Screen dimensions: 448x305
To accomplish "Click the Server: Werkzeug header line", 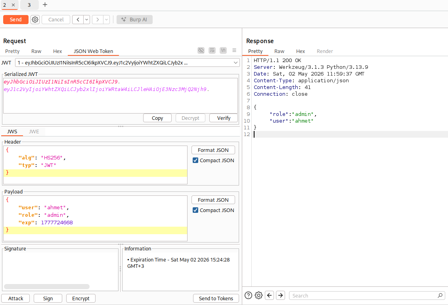I will (x=311, y=67).
